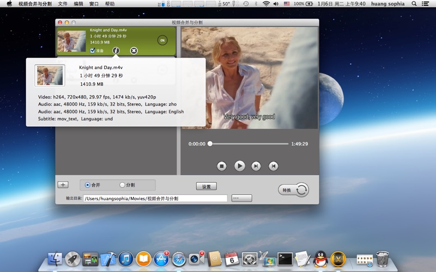This screenshot has height=272, width=436.
Task: Click the video preview image
Action: 250,78
